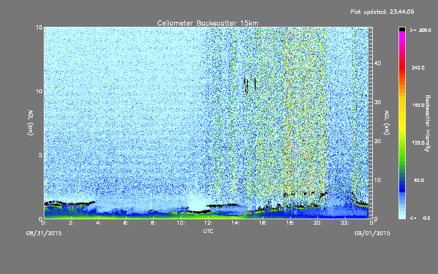Click the "2:" hour tick label
Viewport: 438px width, 274px height.
tap(72, 223)
